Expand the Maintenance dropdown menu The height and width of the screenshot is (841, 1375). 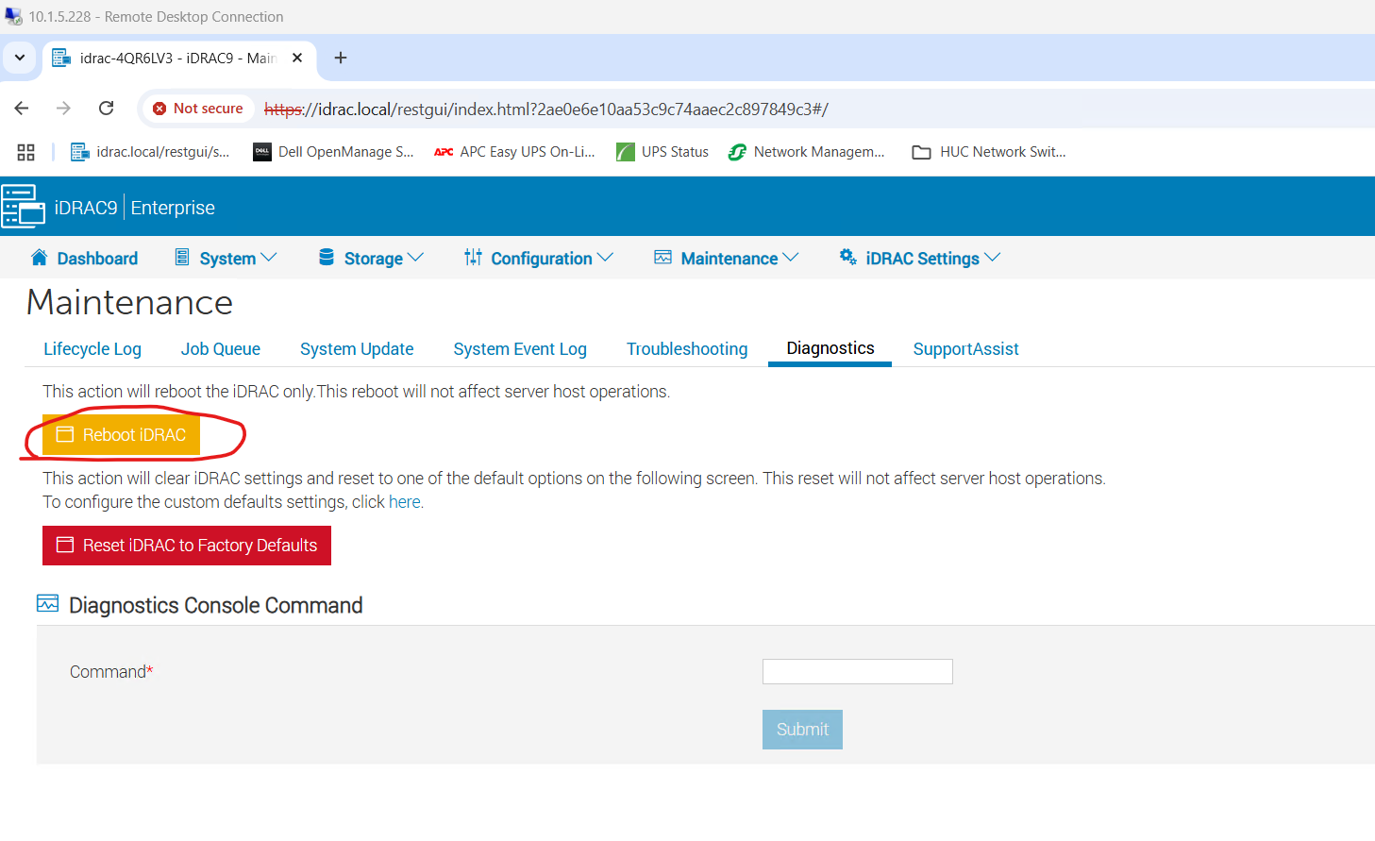(727, 259)
